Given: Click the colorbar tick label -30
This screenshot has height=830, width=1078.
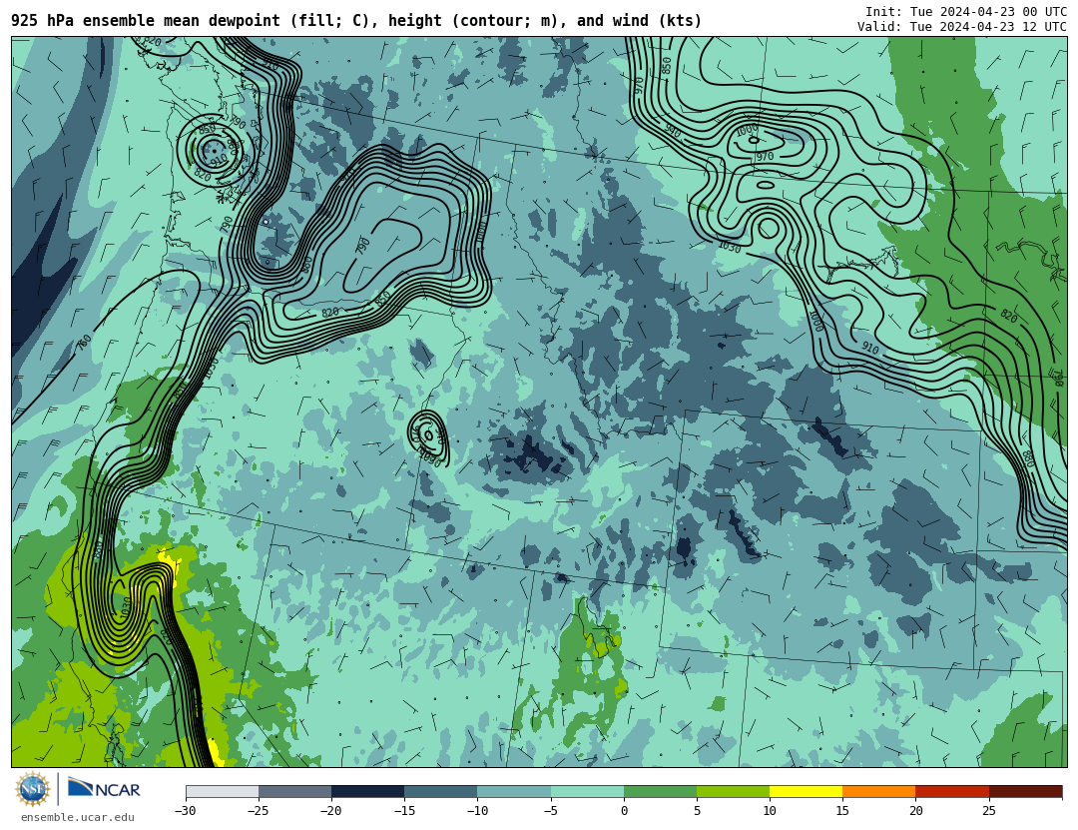Looking at the screenshot, I should 186,811.
